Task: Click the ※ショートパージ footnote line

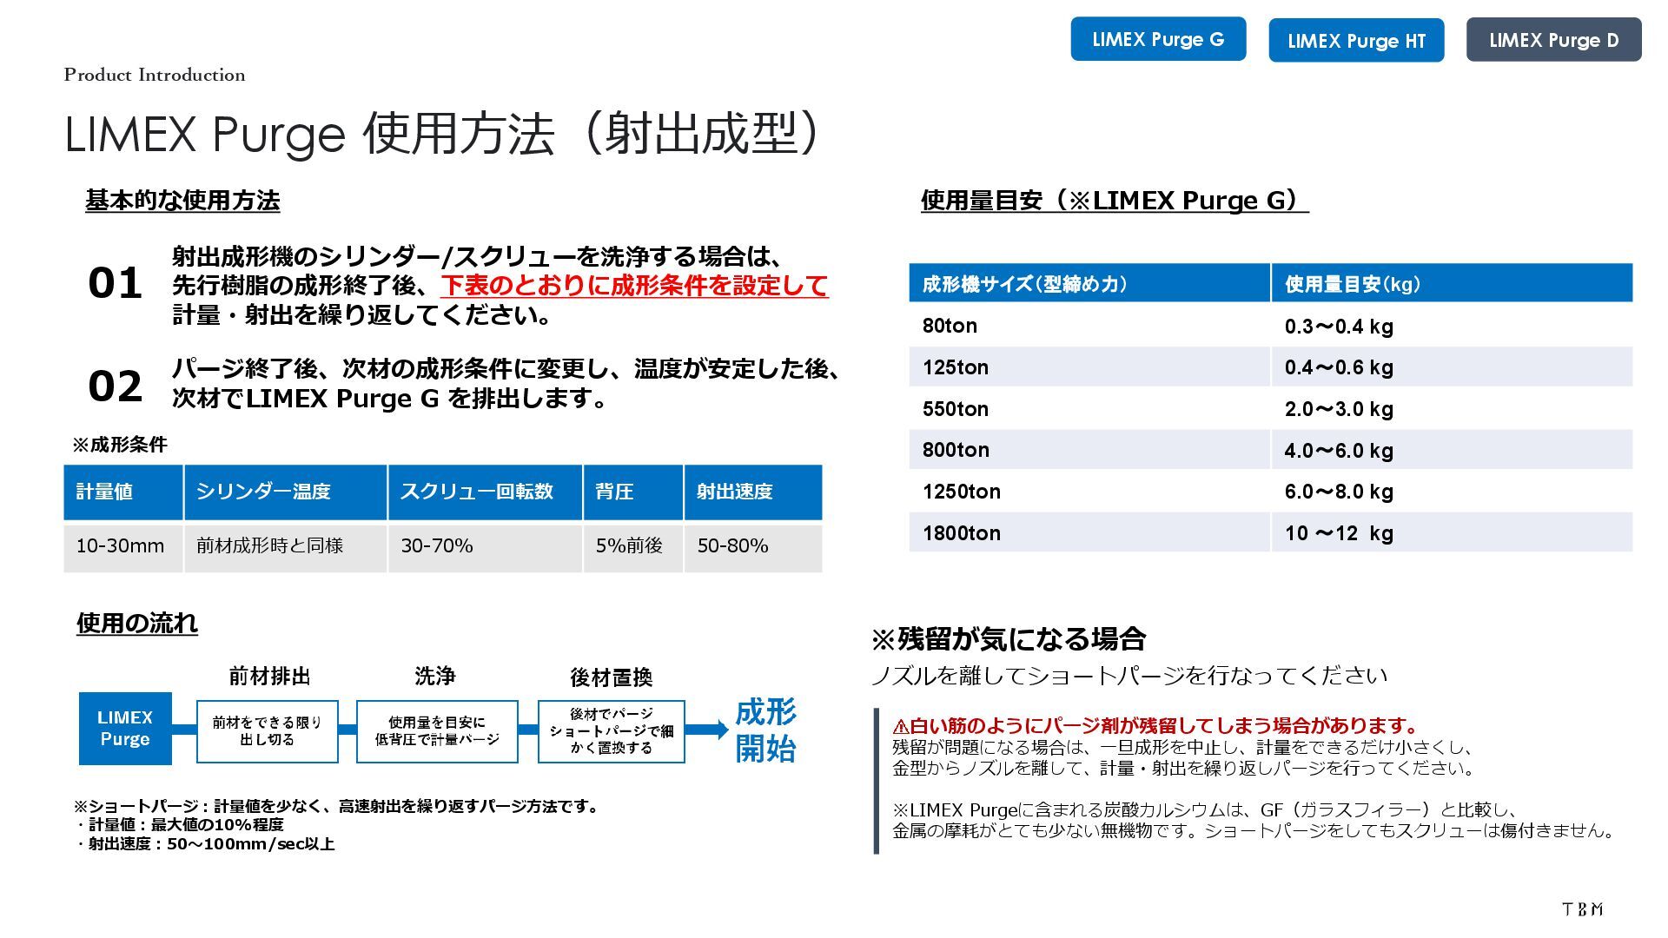Action: [x=338, y=806]
